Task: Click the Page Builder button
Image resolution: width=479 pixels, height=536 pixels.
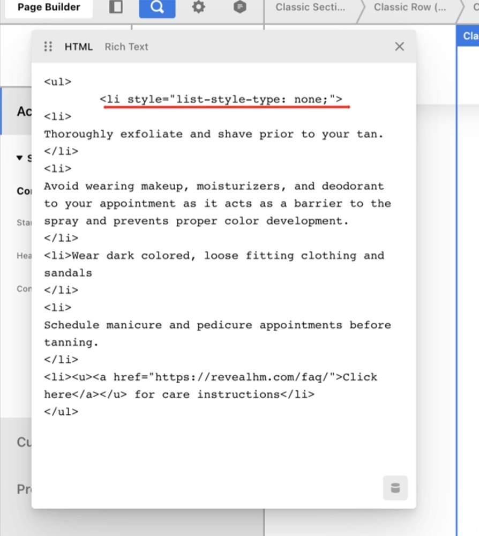Action: tap(49, 8)
